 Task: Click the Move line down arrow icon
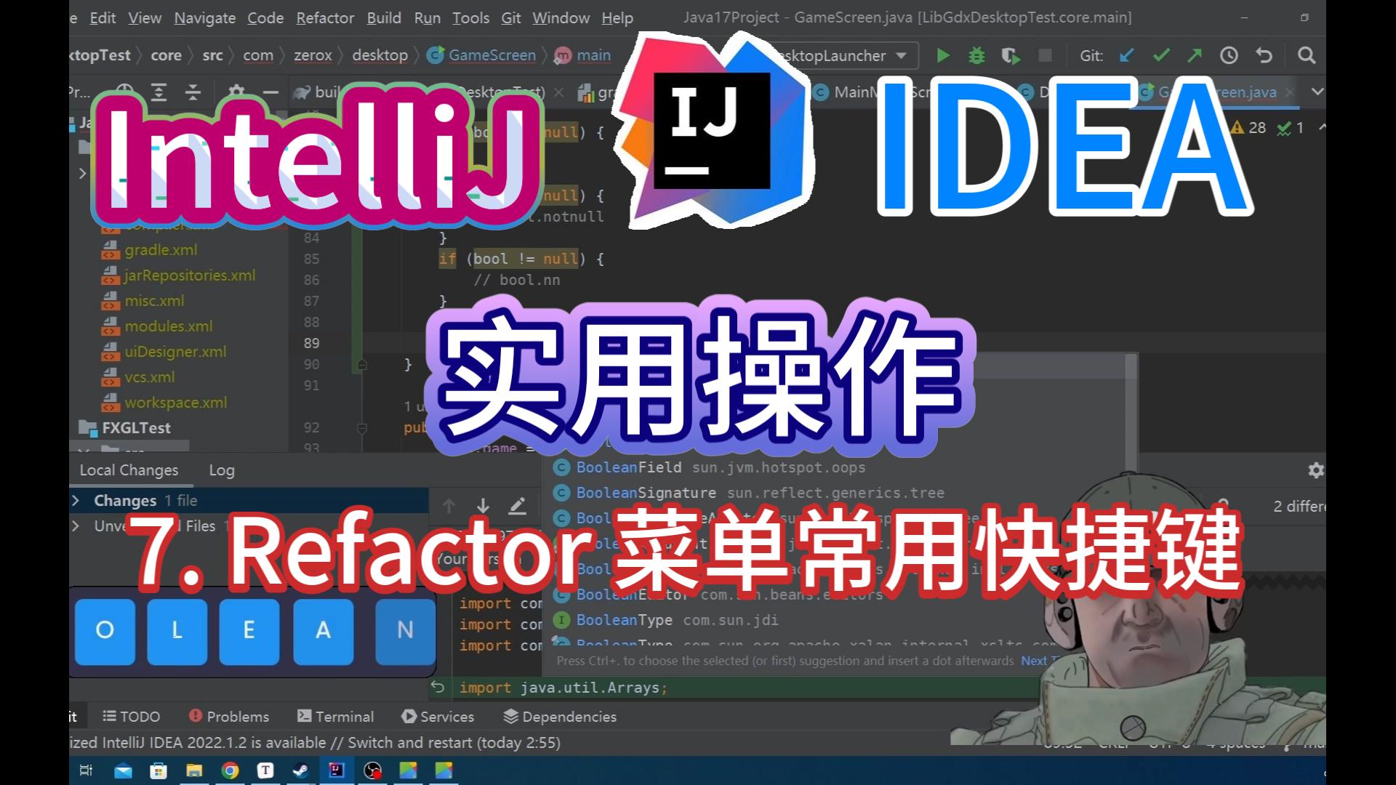[x=484, y=506]
